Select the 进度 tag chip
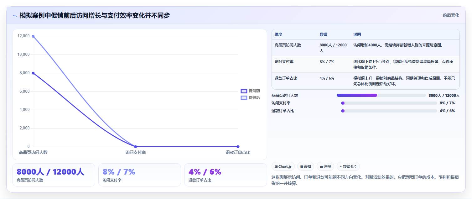The image size is (472, 199). point(325,166)
